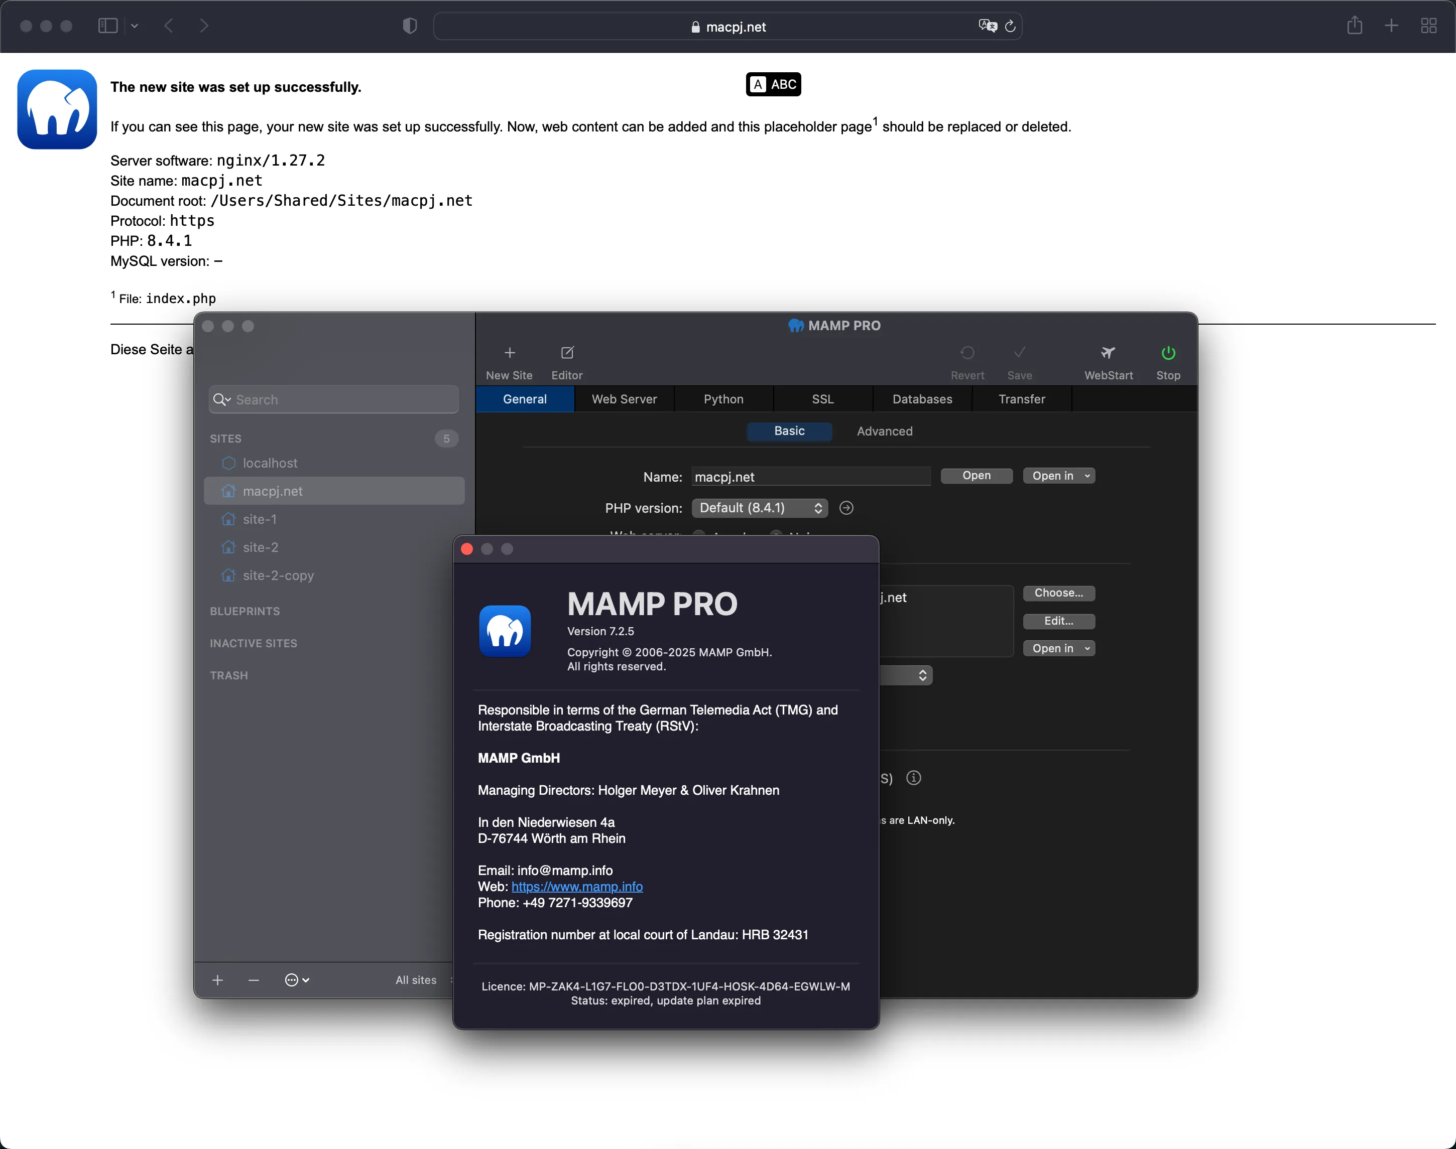Viewport: 1456px width, 1149px height.
Task: Click the Licence key text
Action: pos(665,986)
